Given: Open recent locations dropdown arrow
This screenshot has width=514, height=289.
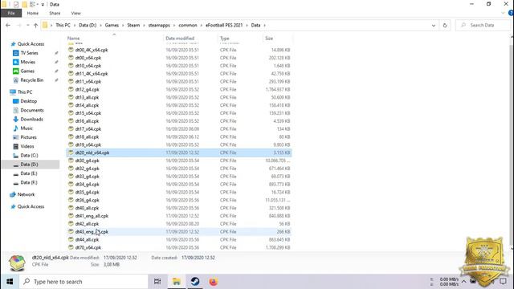Looking at the screenshot, I should (x=28, y=25).
